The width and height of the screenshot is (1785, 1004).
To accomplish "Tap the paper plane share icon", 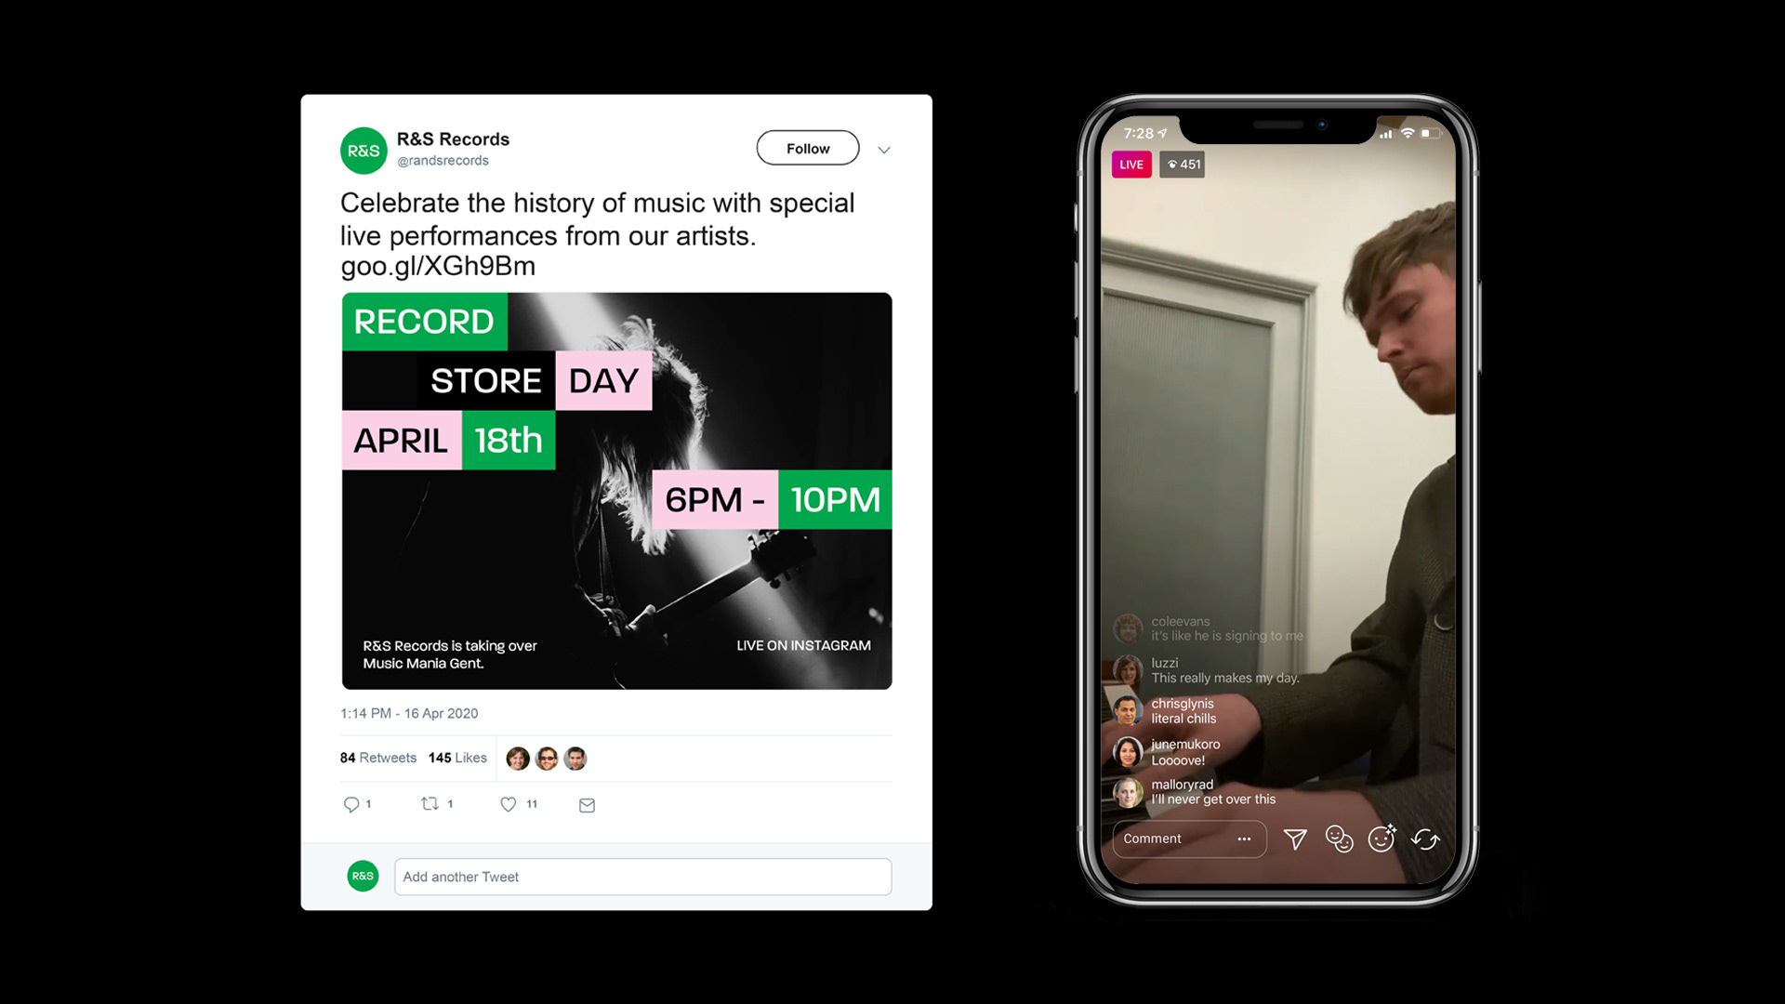I will (x=1295, y=839).
